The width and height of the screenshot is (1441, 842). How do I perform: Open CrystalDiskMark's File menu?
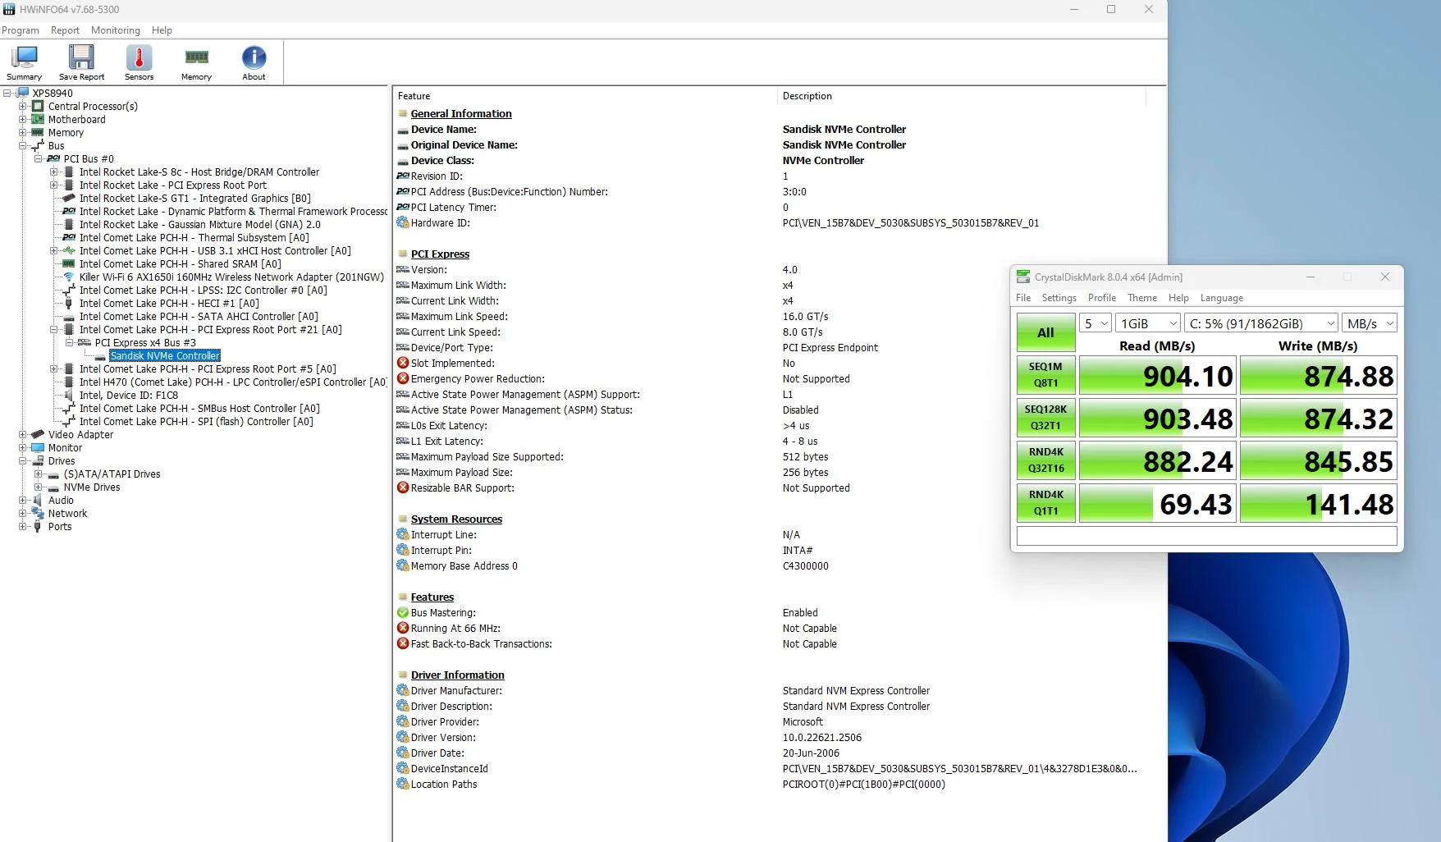[1023, 298]
